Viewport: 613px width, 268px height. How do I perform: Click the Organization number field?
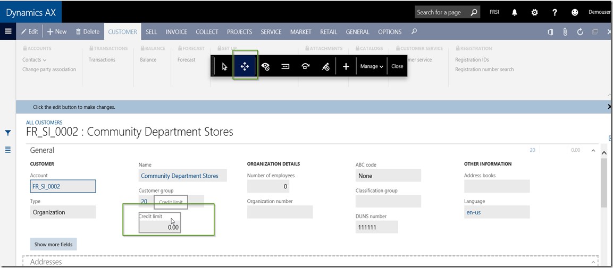tap(280, 212)
